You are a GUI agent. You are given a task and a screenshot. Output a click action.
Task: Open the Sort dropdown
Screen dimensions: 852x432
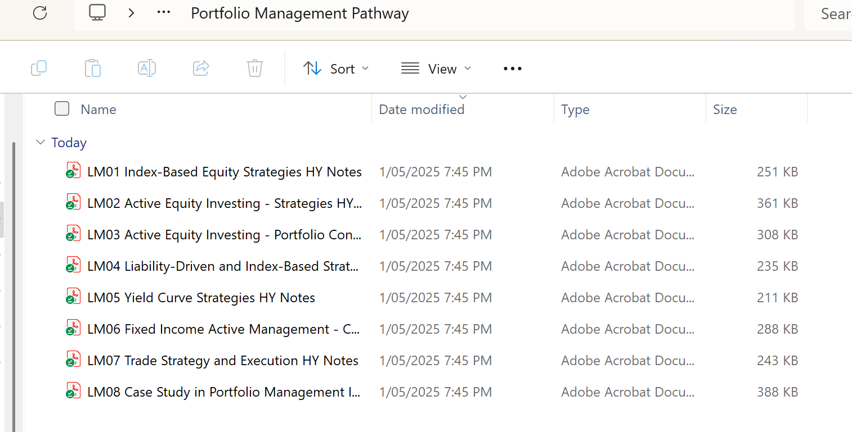(336, 69)
